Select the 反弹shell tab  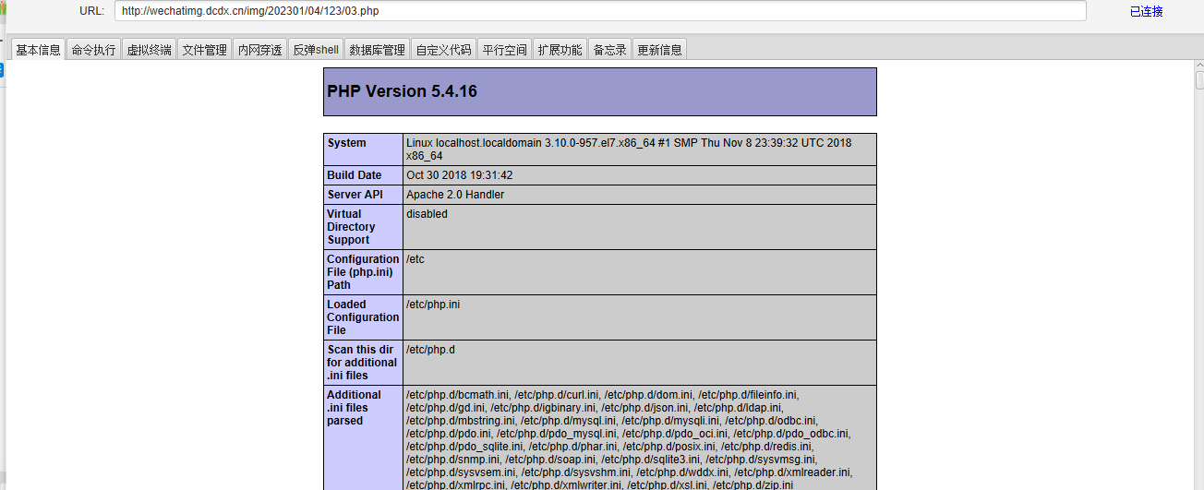click(x=316, y=50)
